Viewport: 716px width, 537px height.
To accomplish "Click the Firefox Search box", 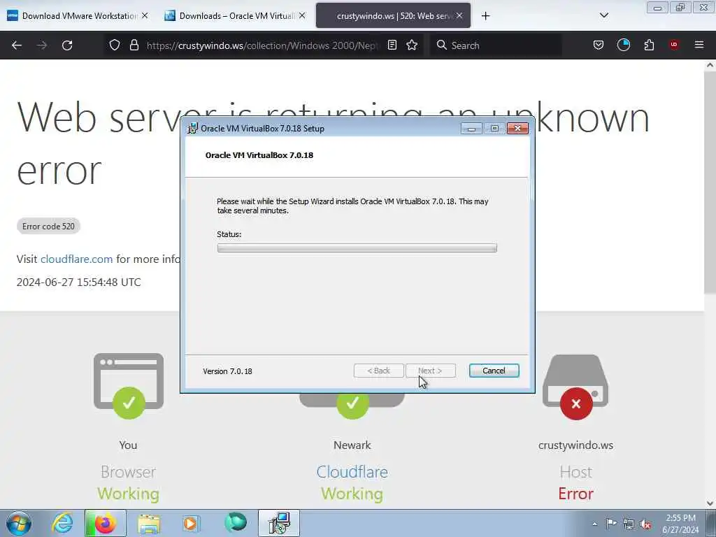I will [x=496, y=45].
